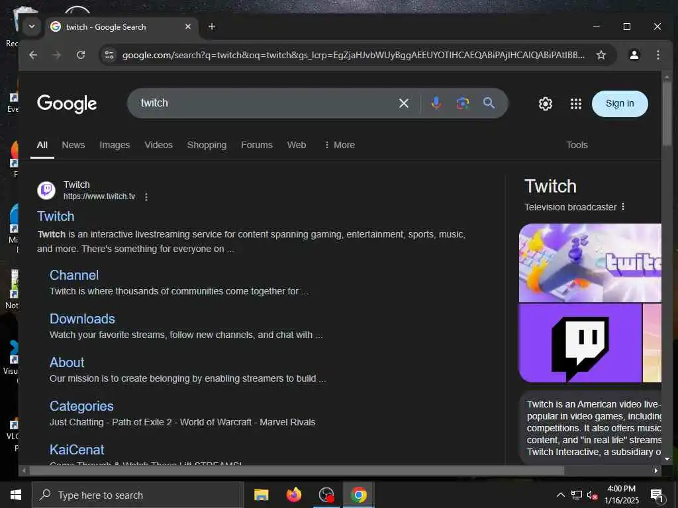Open the purple Twitch logo image
The height and width of the screenshot is (508, 678).
[580, 343]
